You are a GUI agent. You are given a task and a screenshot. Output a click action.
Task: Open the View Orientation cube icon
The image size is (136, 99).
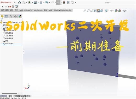tap(102, 11)
